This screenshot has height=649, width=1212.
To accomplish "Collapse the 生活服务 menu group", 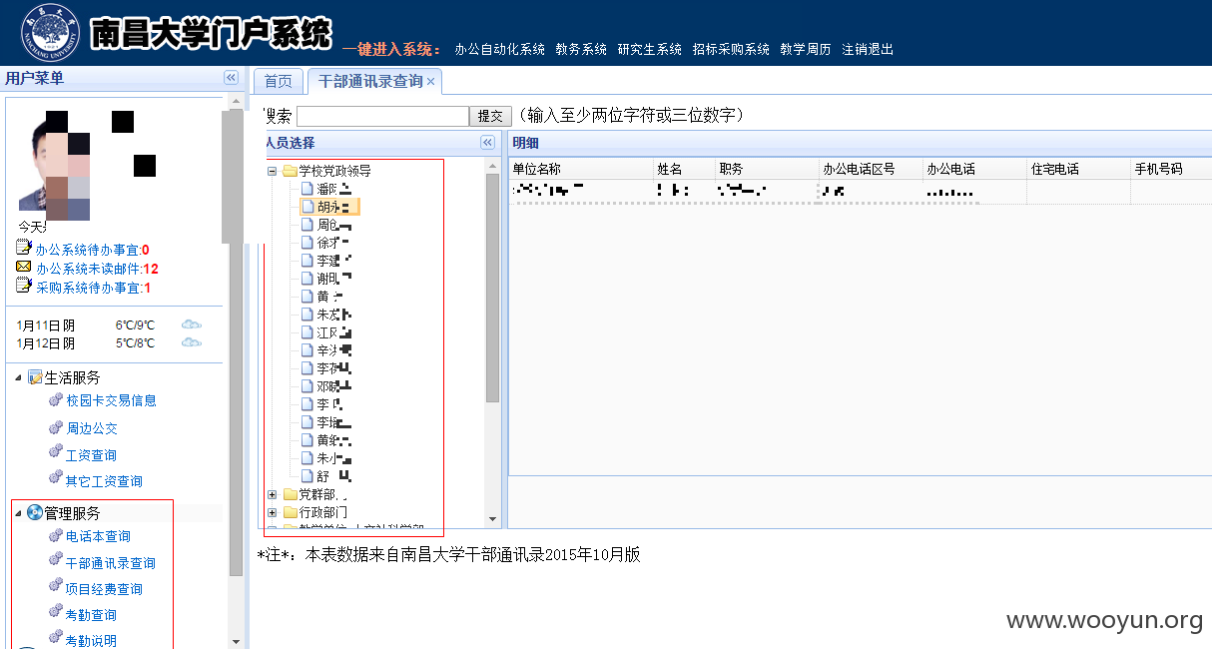I will (18, 377).
